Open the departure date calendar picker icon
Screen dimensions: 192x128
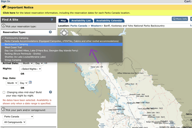(x=30, y=82)
